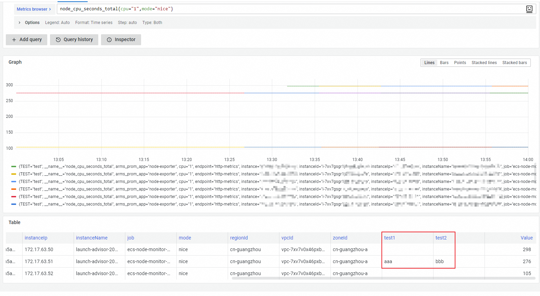Sort table by vpcId column
The height and width of the screenshot is (296, 540).
pos(287,238)
